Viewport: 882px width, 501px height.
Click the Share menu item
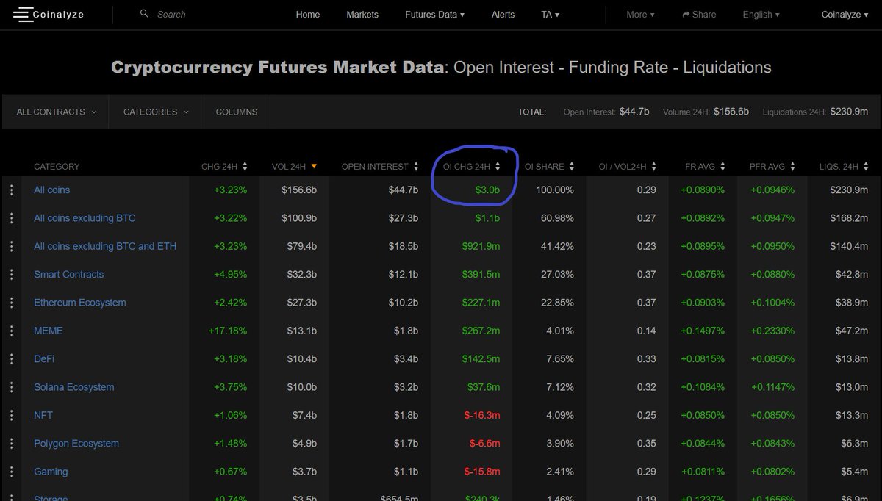pyautogui.click(x=699, y=15)
